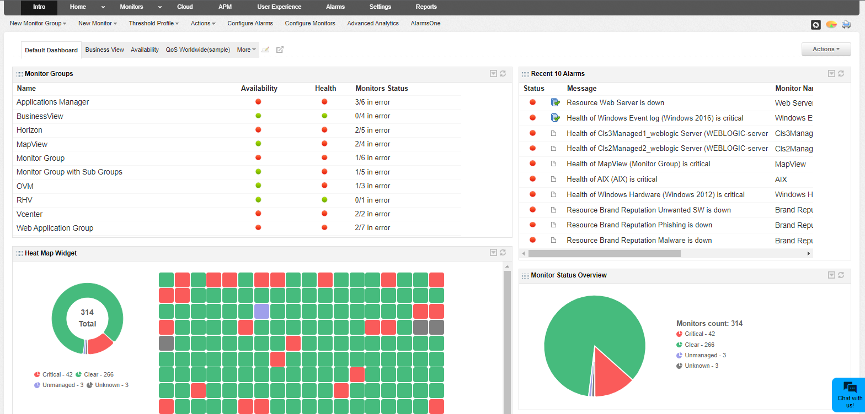Image resolution: width=865 pixels, height=414 pixels.
Task: Click acknowledged alarm icon for Resource Web Server
Action: point(555,102)
